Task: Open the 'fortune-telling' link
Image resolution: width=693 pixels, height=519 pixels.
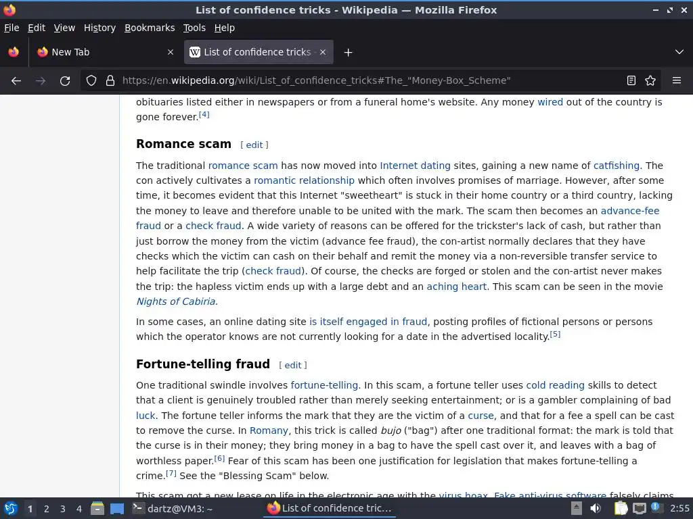Action: tap(324, 386)
